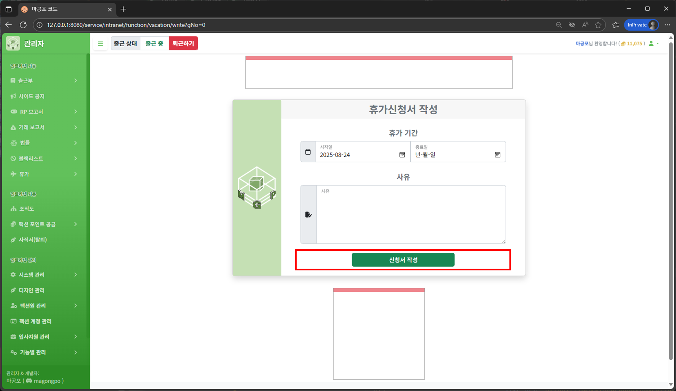Viewport: 676px width, 391px height.
Task: Click the 종료일 date field
Action: coord(458,152)
